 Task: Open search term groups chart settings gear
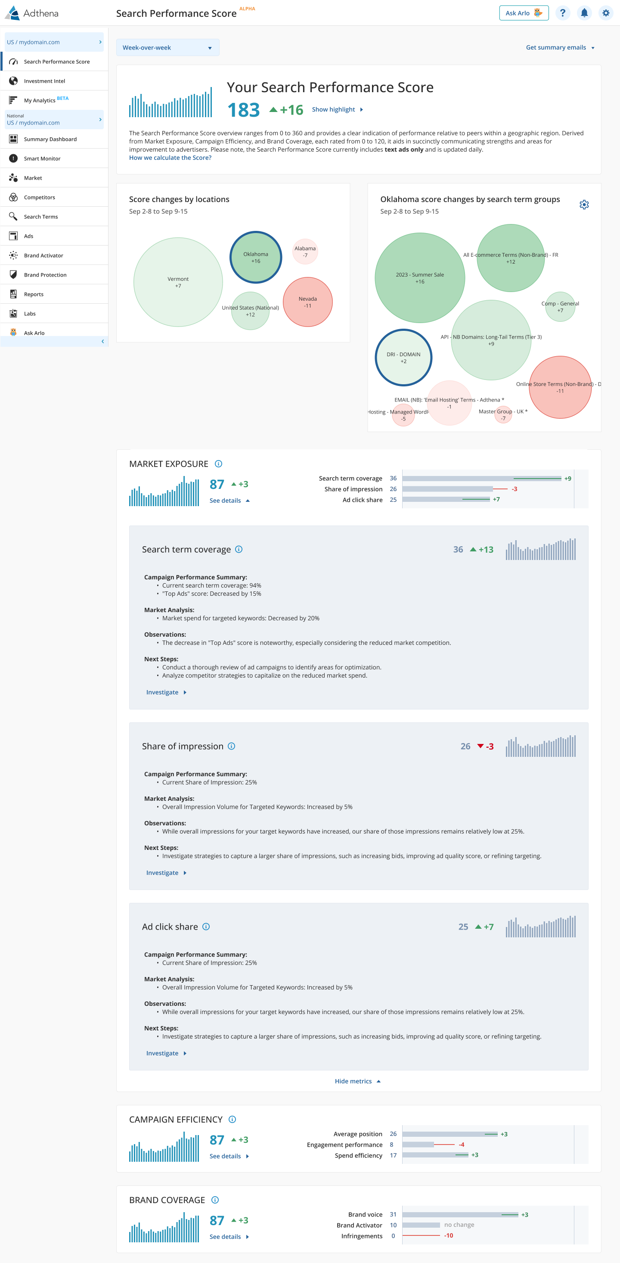pos(584,205)
